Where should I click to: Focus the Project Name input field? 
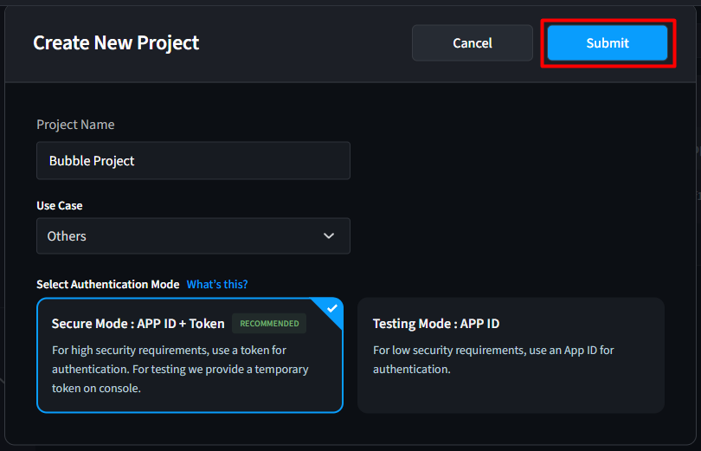click(x=193, y=161)
